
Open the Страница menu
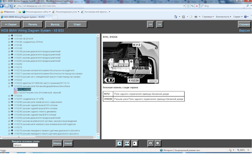coord(208,17)
